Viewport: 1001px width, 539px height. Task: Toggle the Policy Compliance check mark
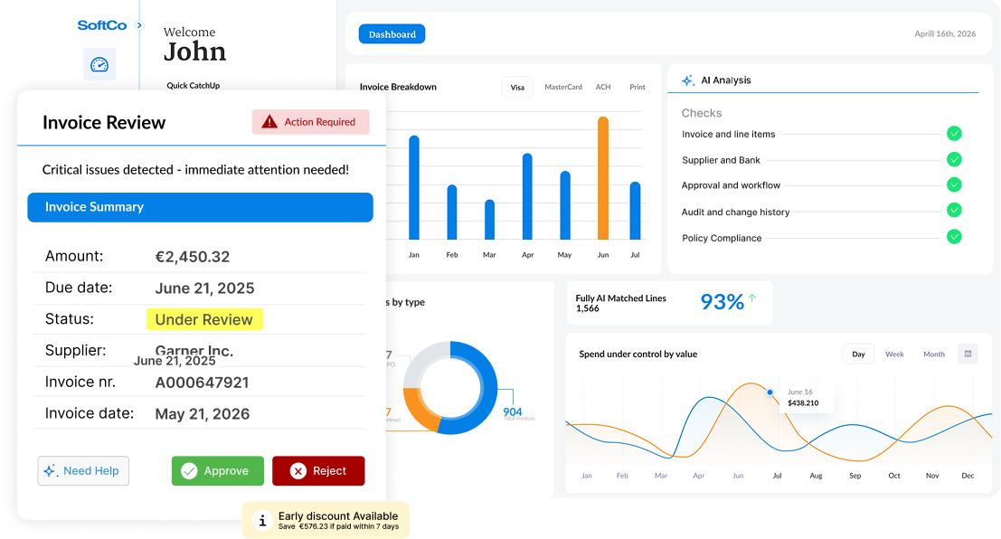coord(954,237)
